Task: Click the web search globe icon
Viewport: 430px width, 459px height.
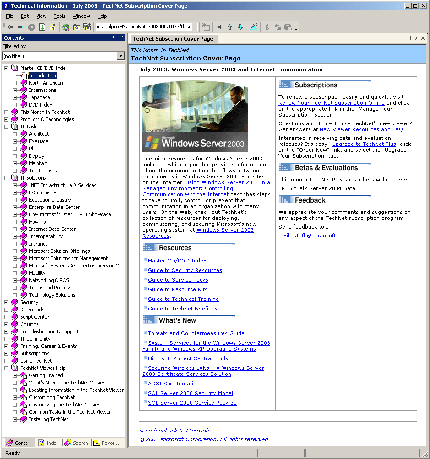Action: pos(65,27)
